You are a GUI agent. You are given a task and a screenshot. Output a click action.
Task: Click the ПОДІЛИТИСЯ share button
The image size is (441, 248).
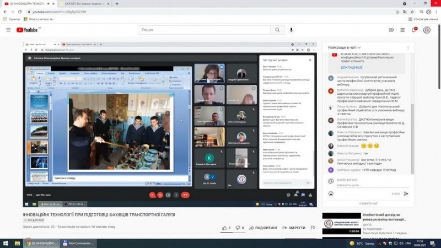[x=262, y=228]
